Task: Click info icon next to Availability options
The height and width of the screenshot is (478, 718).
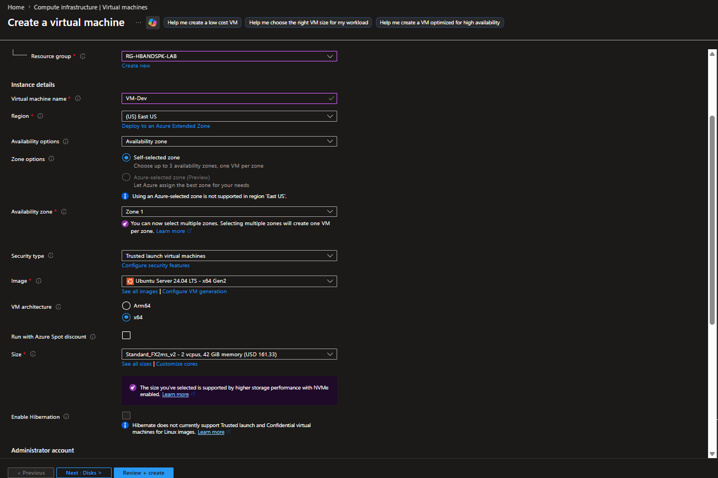Action: tap(66, 142)
